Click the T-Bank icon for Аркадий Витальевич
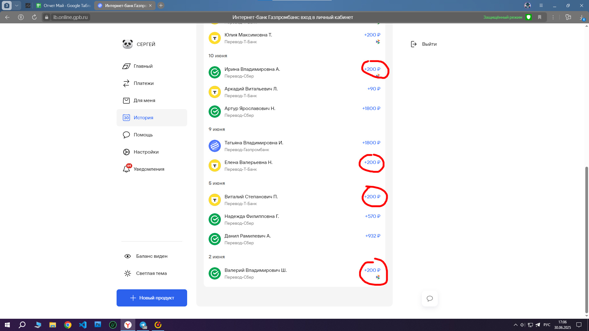 (215, 92)
